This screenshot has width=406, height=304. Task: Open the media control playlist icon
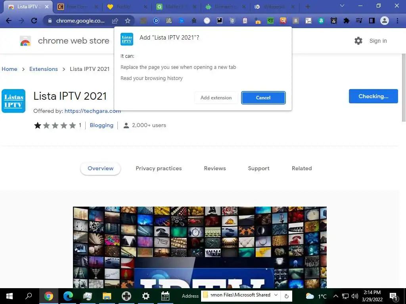(x=359, y=21)
